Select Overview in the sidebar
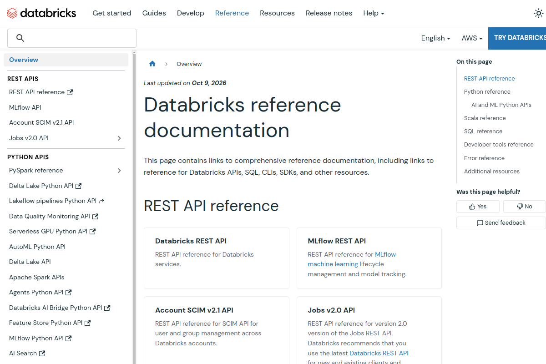The width and height of the screenshot is (546, 364). 66,60
